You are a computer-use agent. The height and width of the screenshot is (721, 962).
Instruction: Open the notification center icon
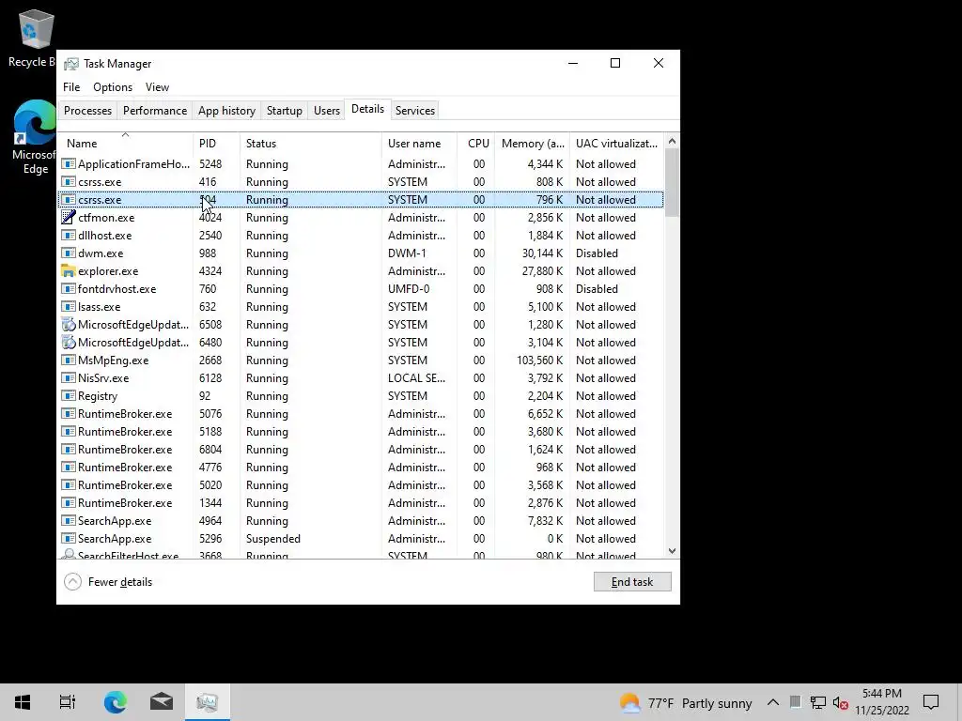(x=931, y=702)
